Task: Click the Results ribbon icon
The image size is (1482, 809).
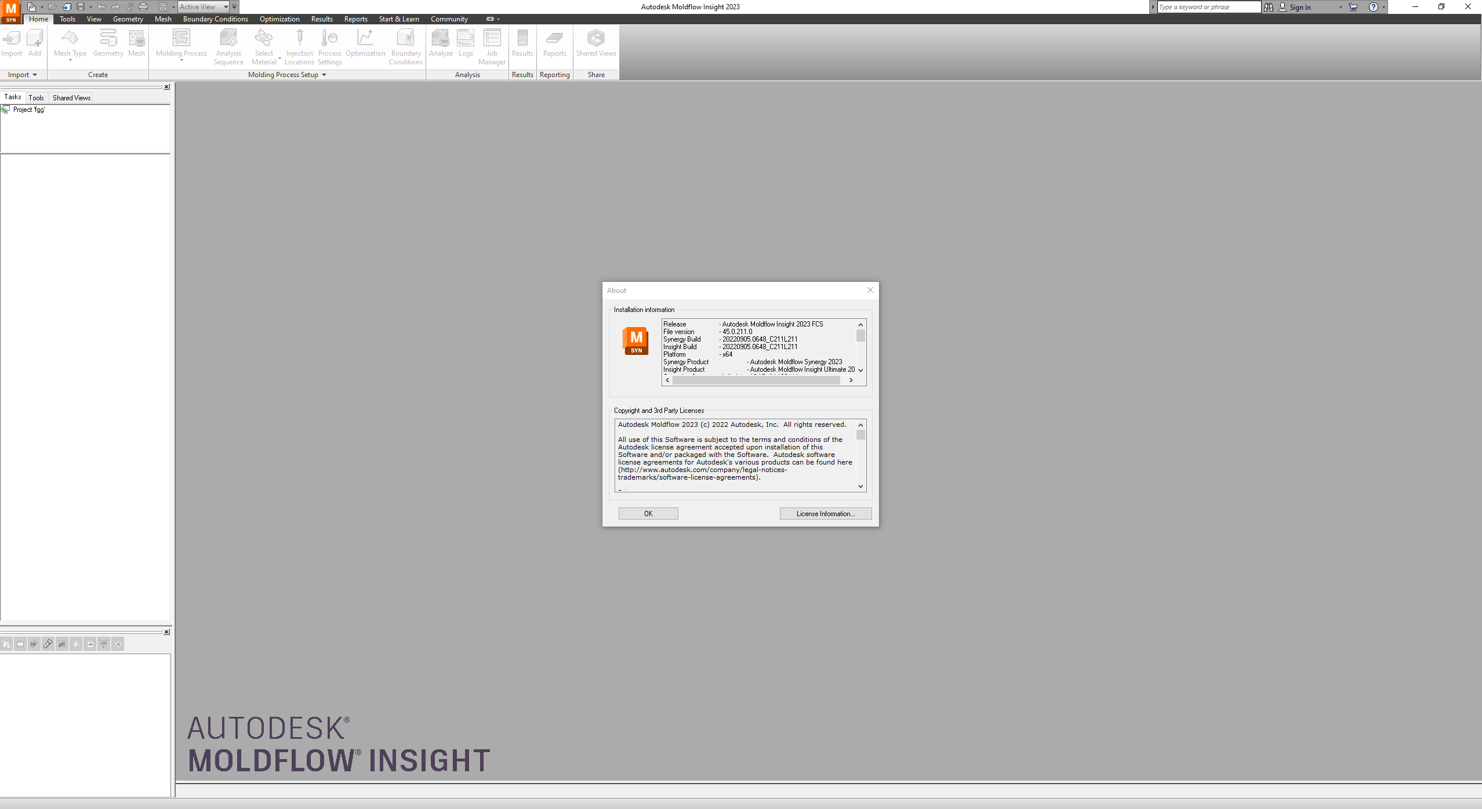Action: pos(522,43)
